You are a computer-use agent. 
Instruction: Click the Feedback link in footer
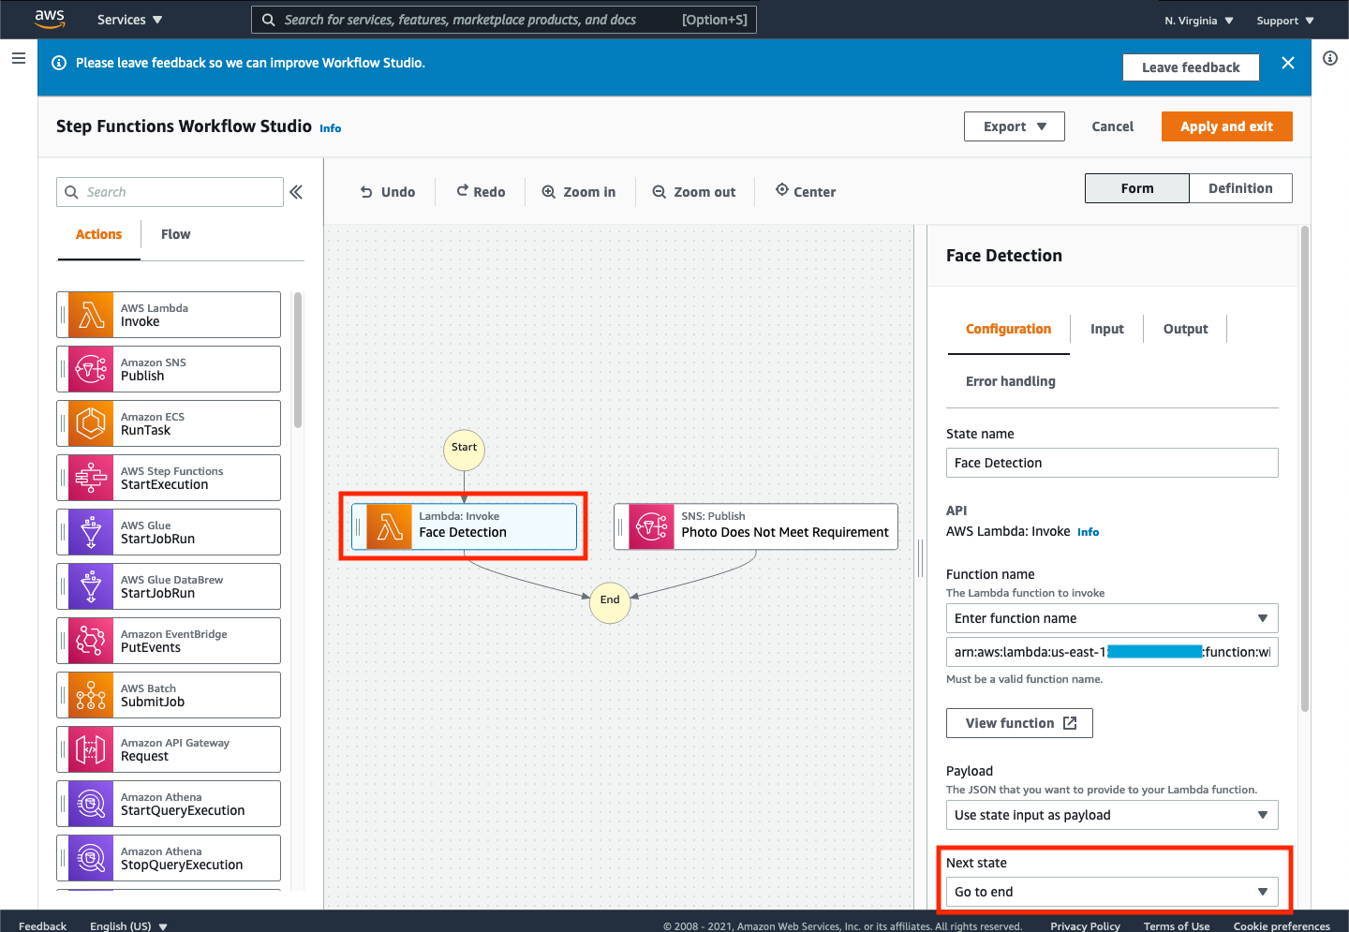(x=42, y=926)
